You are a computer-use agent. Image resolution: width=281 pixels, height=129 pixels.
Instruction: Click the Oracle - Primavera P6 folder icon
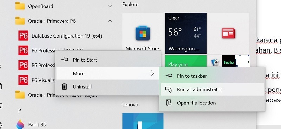[20, 21]
